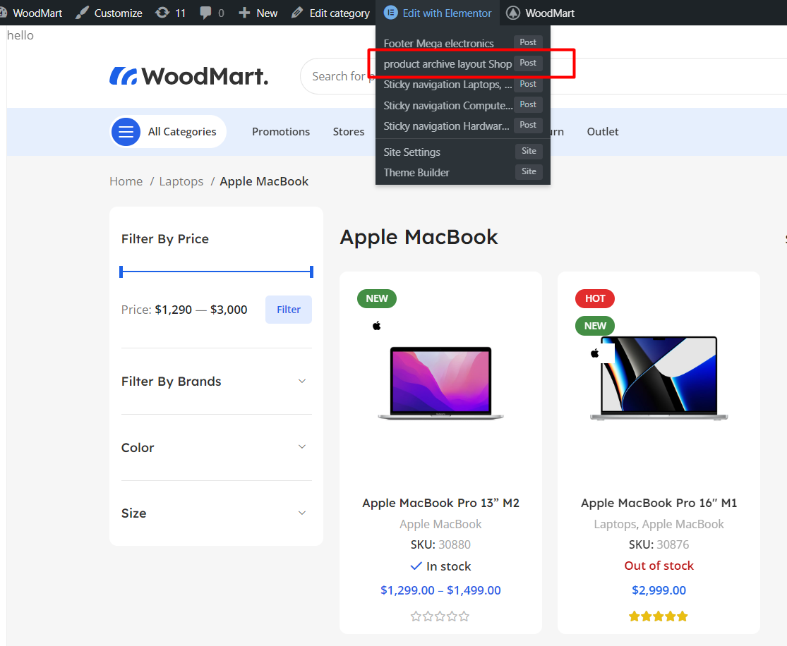Image resolution: width=787 pixels, height=646 pixels.
Task: Click the MacBook Pro 16 product image
Action: (x=659, y=378)
